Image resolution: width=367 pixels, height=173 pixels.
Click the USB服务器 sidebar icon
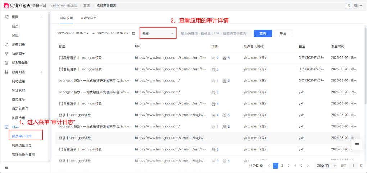point(7,63)
